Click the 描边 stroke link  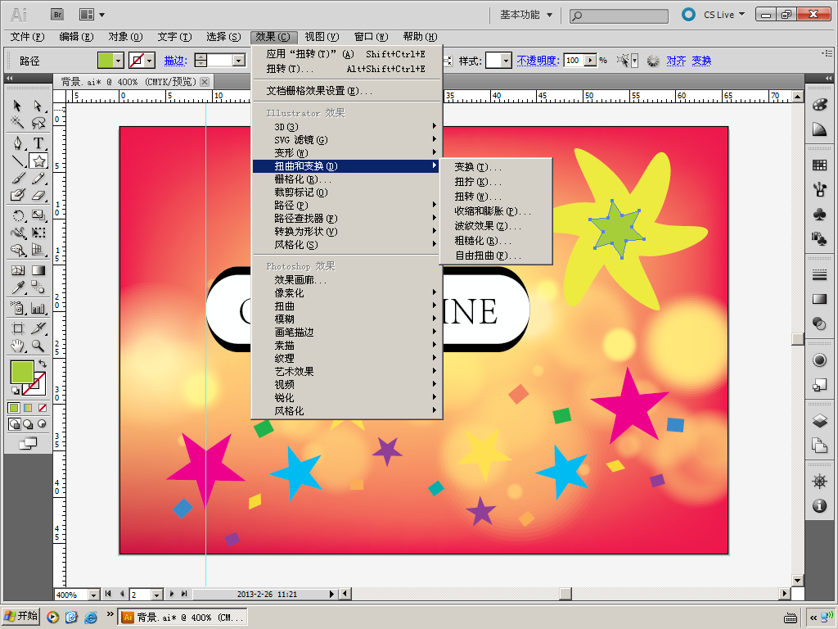point(175,61)
